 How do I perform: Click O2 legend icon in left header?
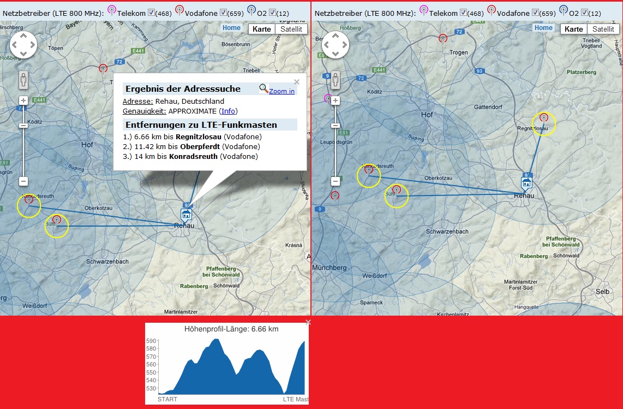[x=251, y=10]
